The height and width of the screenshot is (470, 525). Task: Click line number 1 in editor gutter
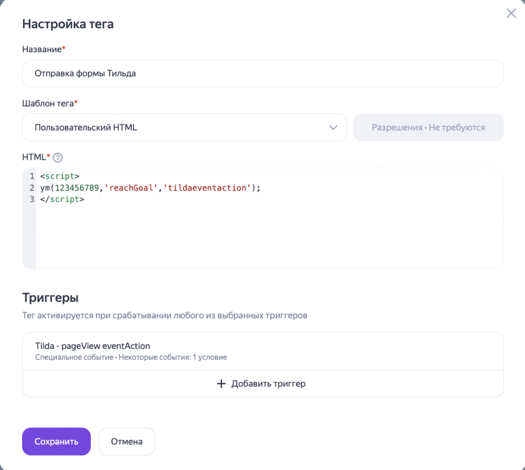point(32,176)
